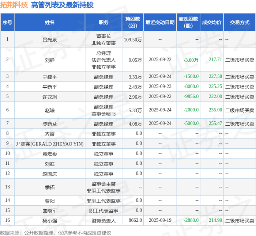Click the change value -2880.0
This screenshot has height=236, width=256.
coord(191,220)
